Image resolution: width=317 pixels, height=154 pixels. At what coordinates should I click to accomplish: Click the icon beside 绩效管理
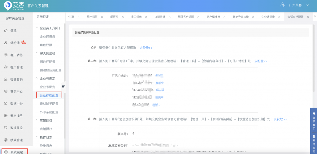point(6,140)
